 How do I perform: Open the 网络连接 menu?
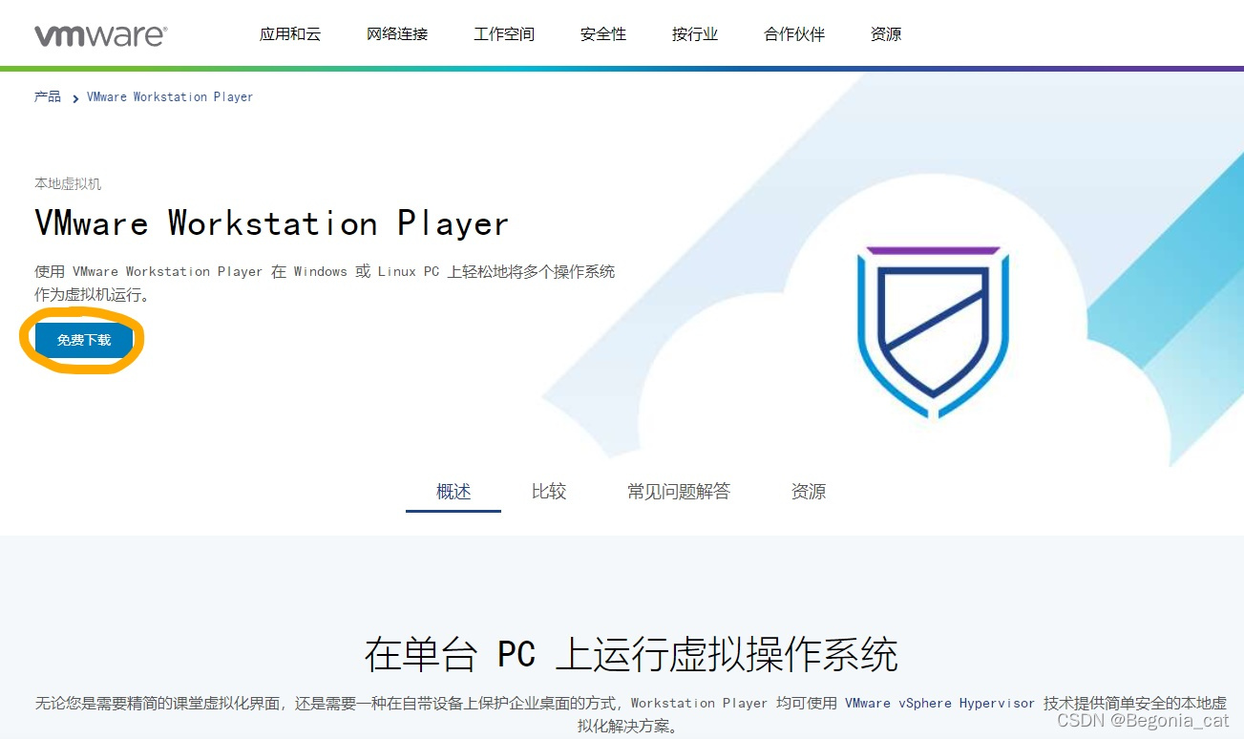point(397,34)
